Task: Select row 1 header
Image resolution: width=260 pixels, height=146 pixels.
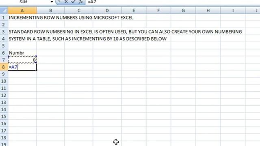Action: 4,17
